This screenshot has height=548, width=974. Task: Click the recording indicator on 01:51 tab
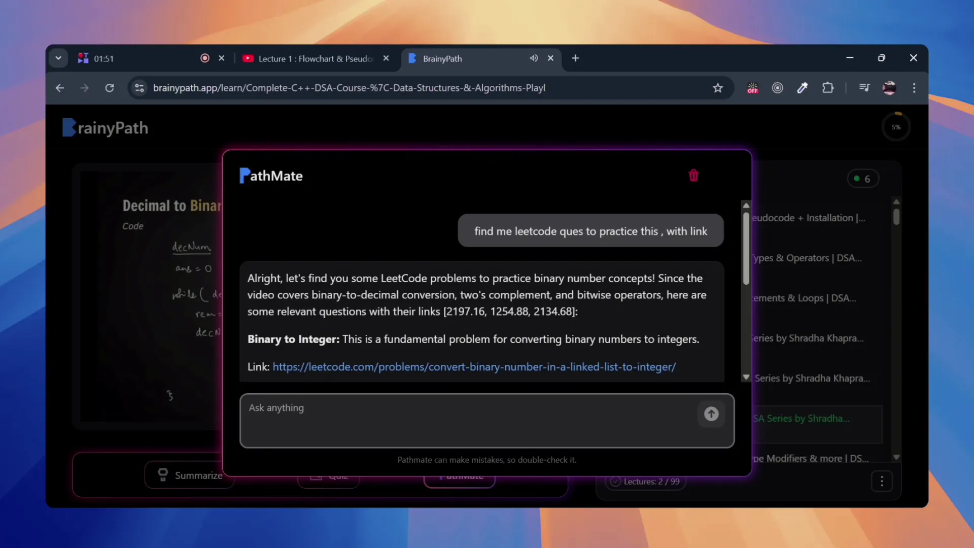click(x=205, y=58)
